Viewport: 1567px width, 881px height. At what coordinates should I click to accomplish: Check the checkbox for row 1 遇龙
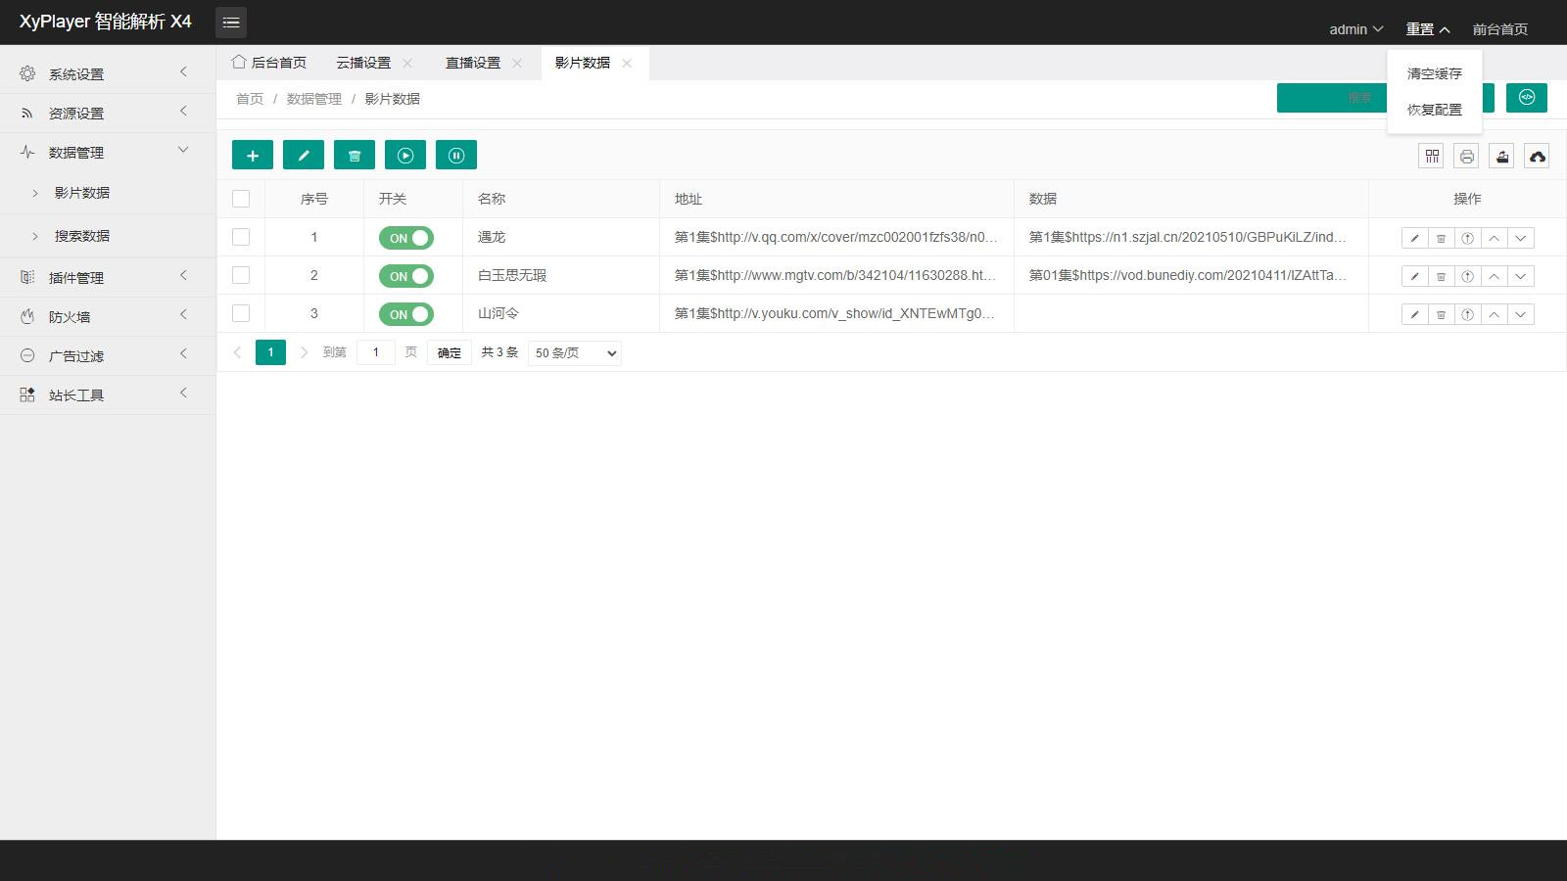tap(241, 237)
